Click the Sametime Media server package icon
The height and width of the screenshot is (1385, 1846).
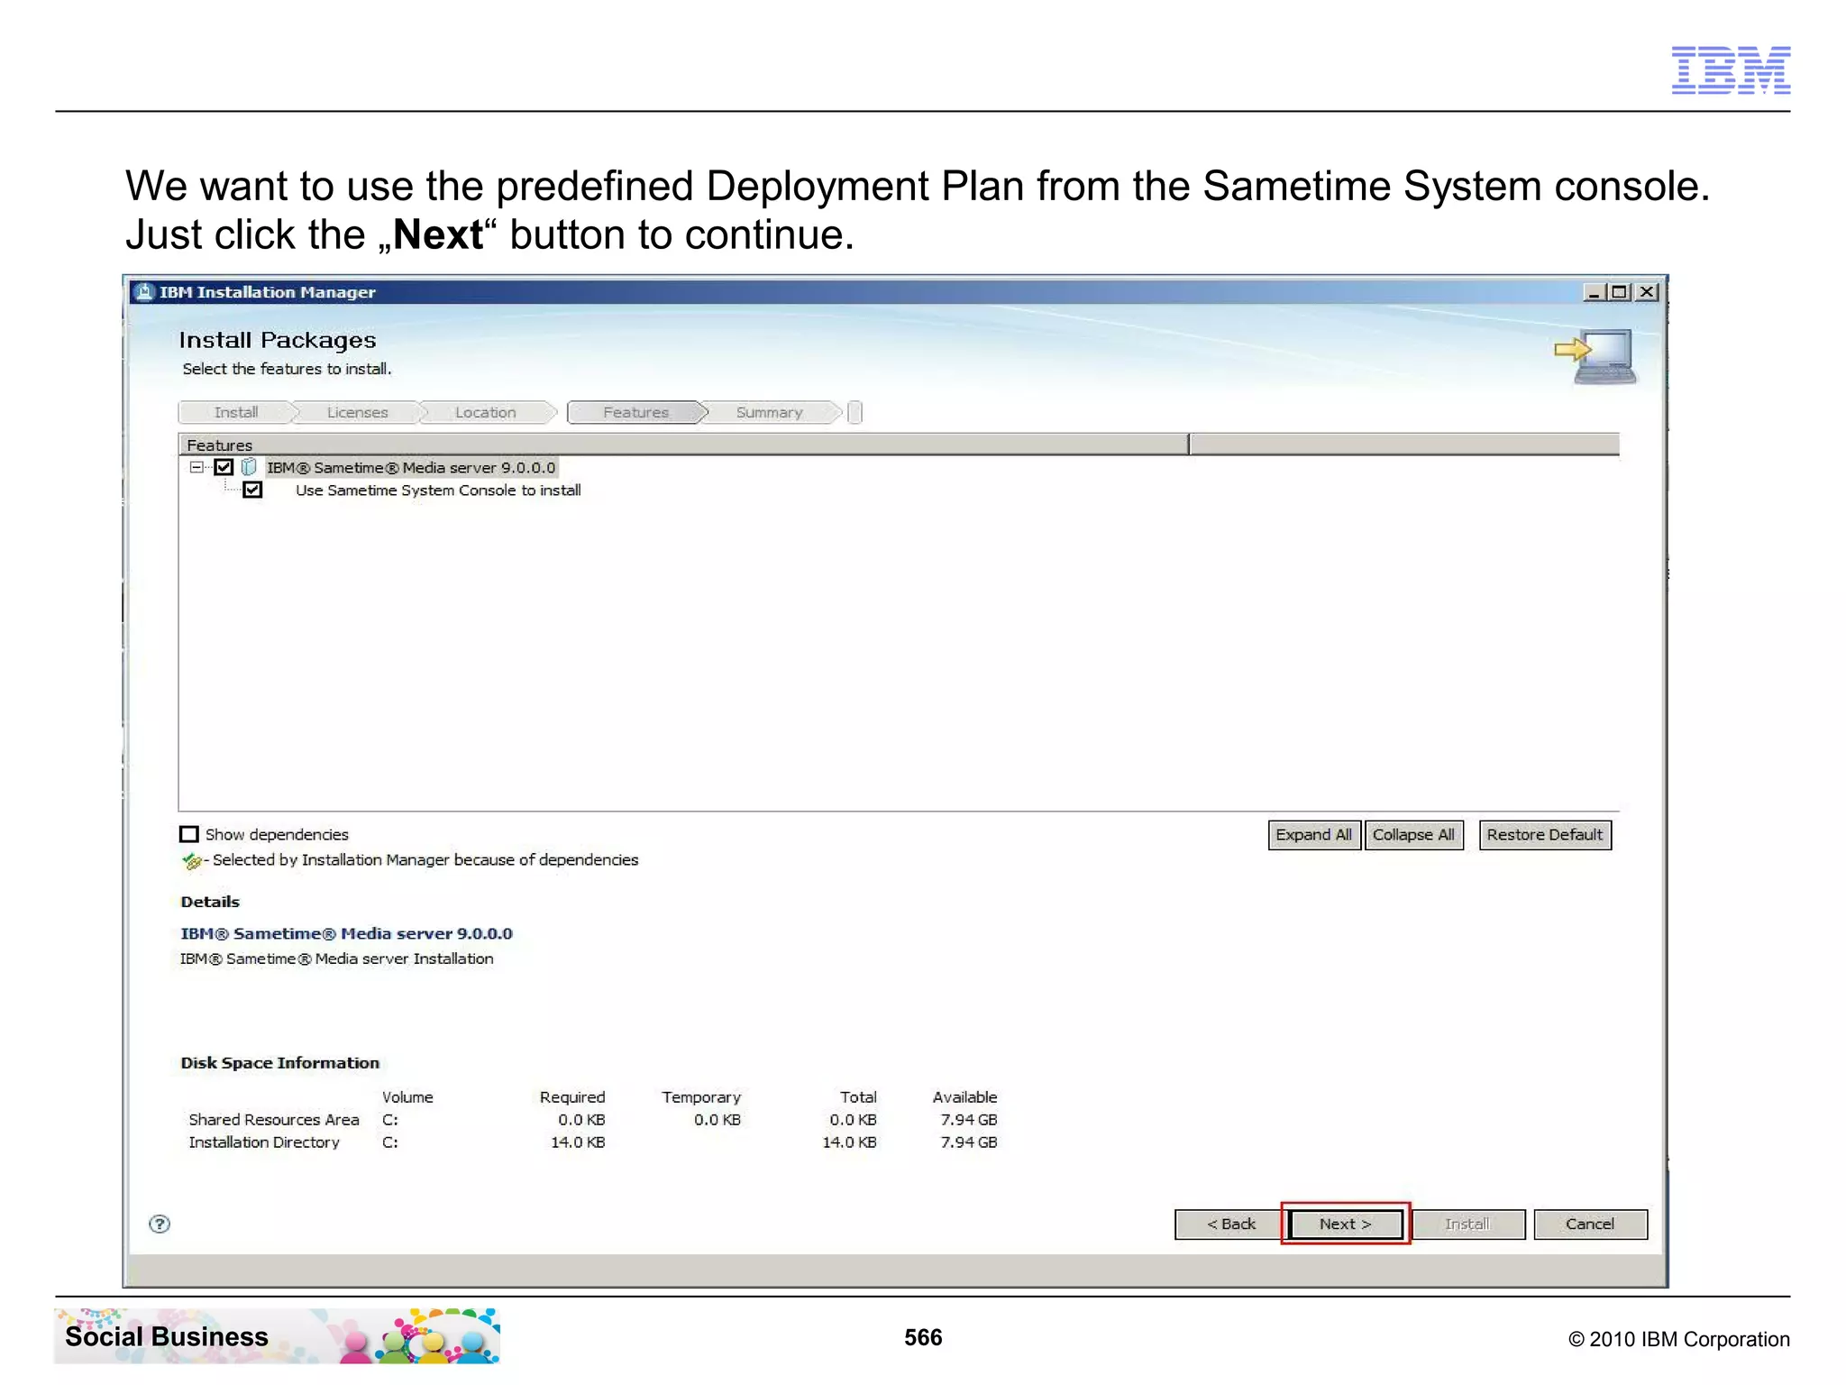point(250,467)
